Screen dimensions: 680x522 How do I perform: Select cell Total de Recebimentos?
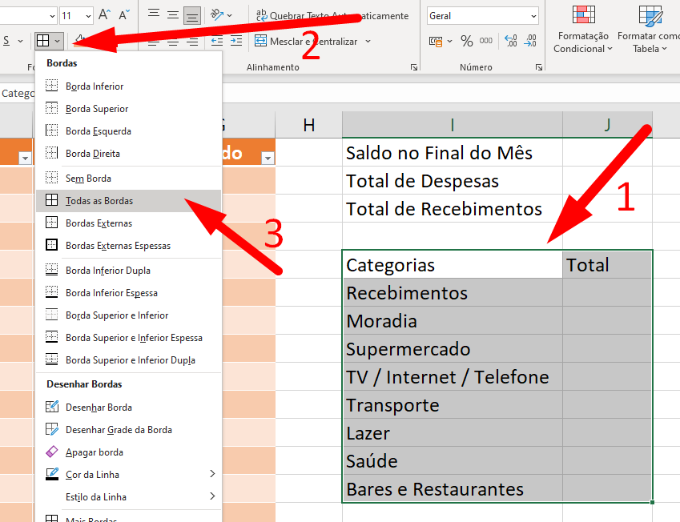[453, 209]
